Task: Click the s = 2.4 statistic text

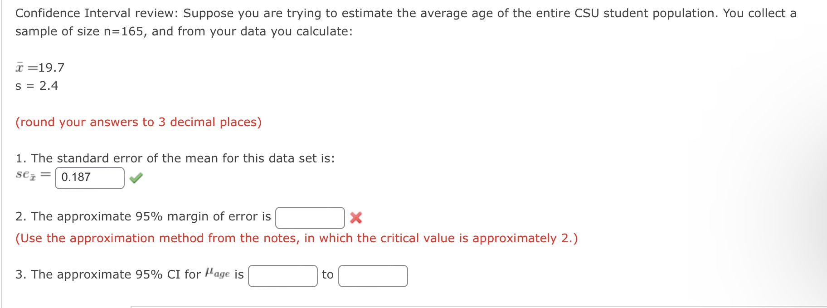Action: coord(37,86)
